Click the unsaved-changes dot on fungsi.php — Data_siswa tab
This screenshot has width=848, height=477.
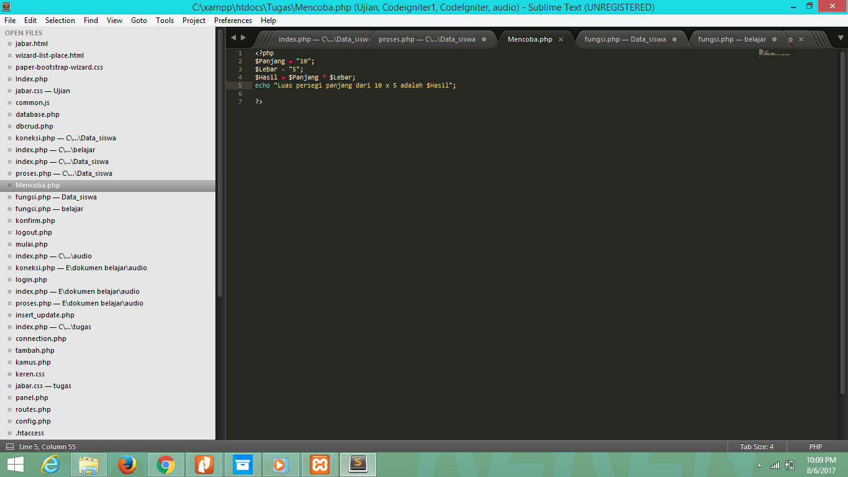coord(674,39)
